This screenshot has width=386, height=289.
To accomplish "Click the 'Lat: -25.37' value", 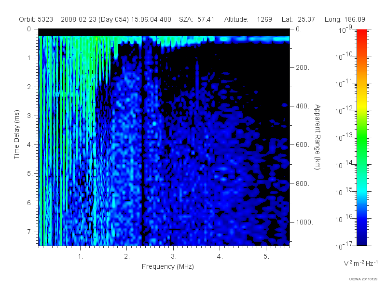I will tap(298, 19).
